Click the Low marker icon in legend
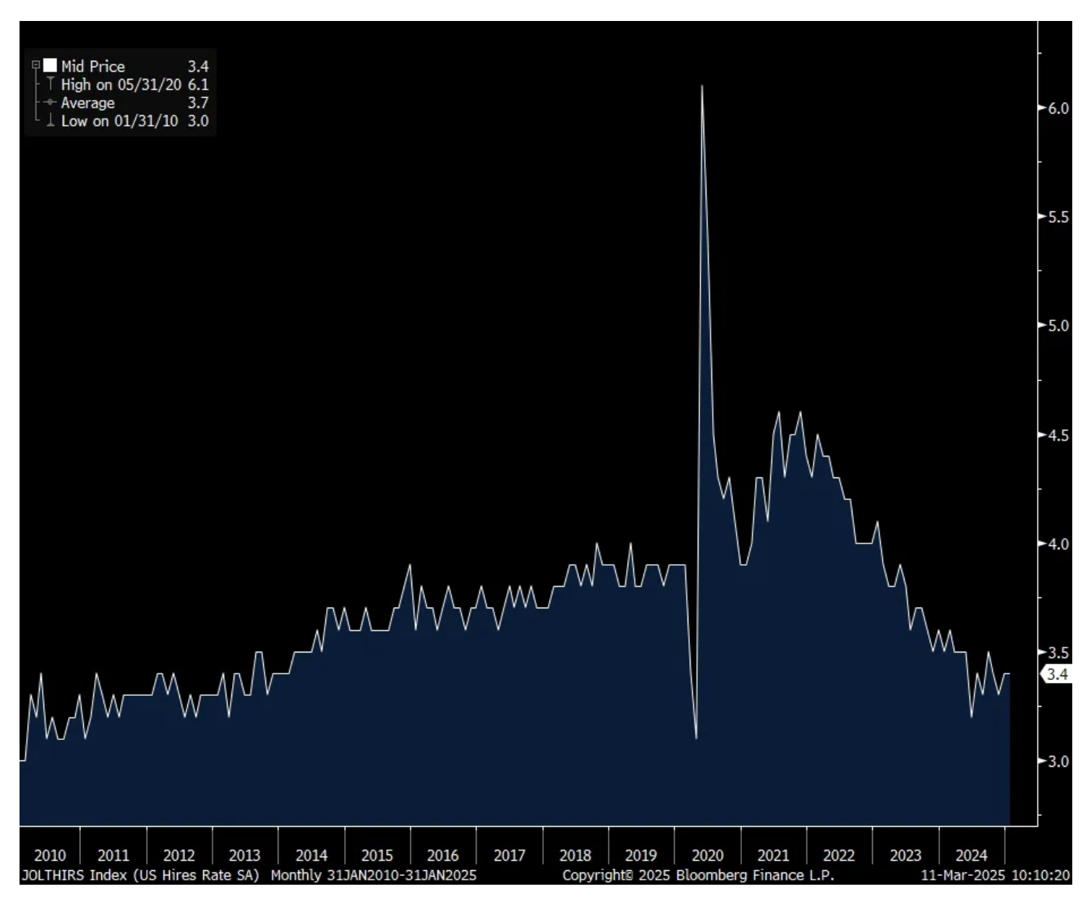This screenshot has height=897, width=1086. click(x=50, y=121)
